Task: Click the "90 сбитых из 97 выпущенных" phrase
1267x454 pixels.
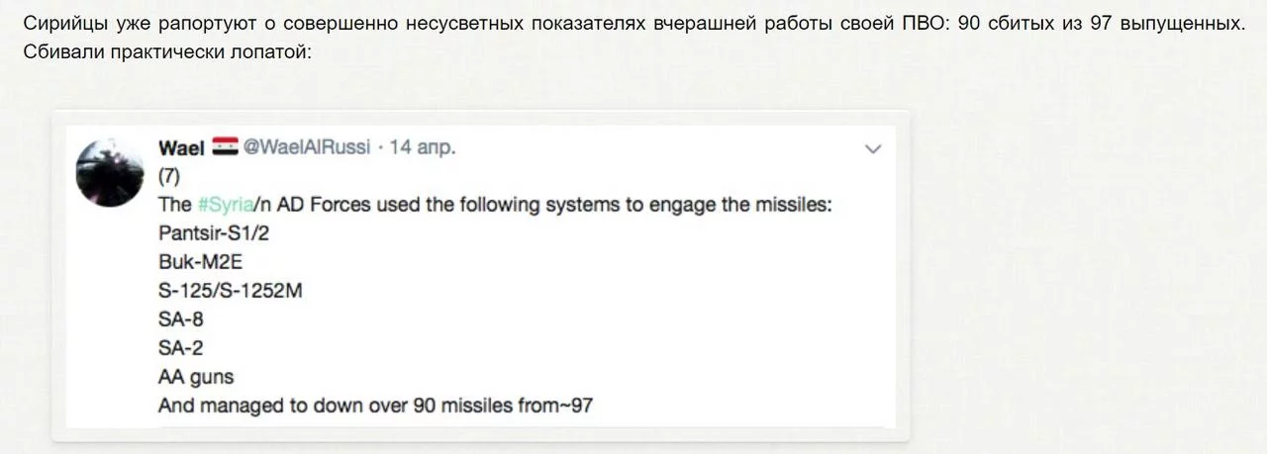Action: tap(1102, 23)
